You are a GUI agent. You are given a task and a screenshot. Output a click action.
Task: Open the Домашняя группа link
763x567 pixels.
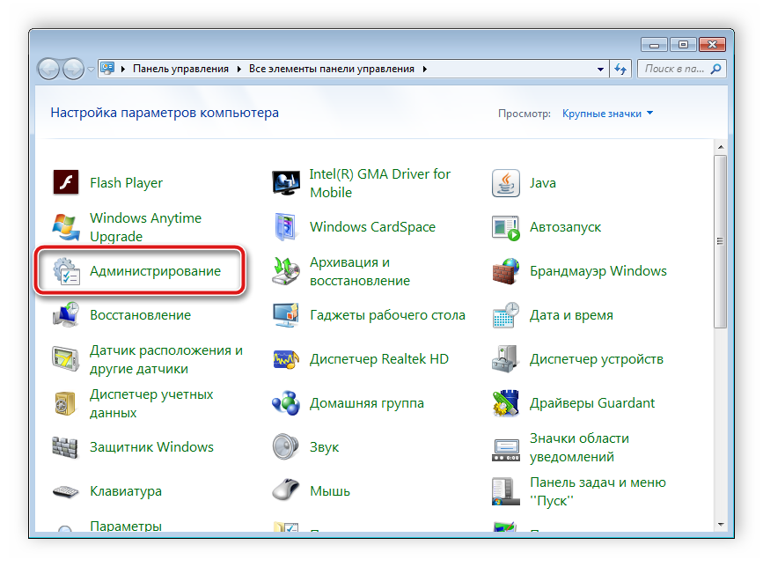pos(366,403)
